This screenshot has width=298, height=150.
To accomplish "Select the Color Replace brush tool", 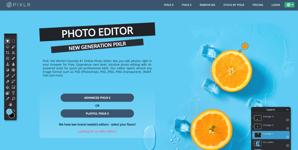I will tap(13, 81).
